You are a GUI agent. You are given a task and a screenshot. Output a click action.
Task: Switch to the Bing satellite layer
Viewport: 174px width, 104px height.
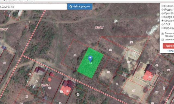click(163, 28)
